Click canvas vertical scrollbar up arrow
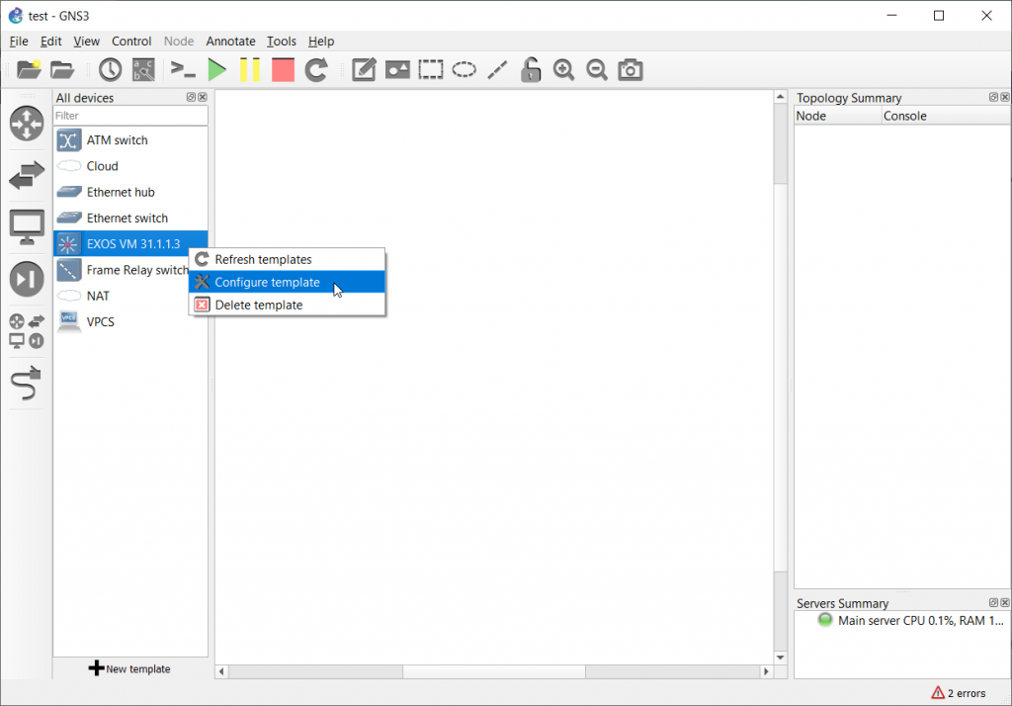This screenshot has width=1012, height=706. (781, 97)
